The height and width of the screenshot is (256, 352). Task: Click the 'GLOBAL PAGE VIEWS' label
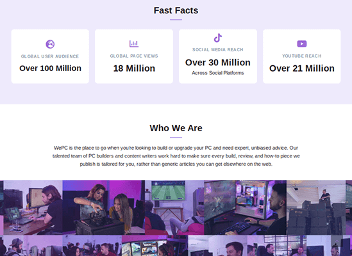pyautogui.click(x=134, y=56)
